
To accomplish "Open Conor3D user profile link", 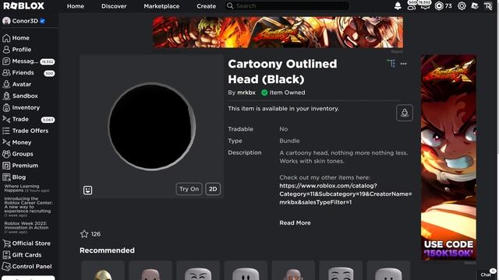I will tap(24, 21).
